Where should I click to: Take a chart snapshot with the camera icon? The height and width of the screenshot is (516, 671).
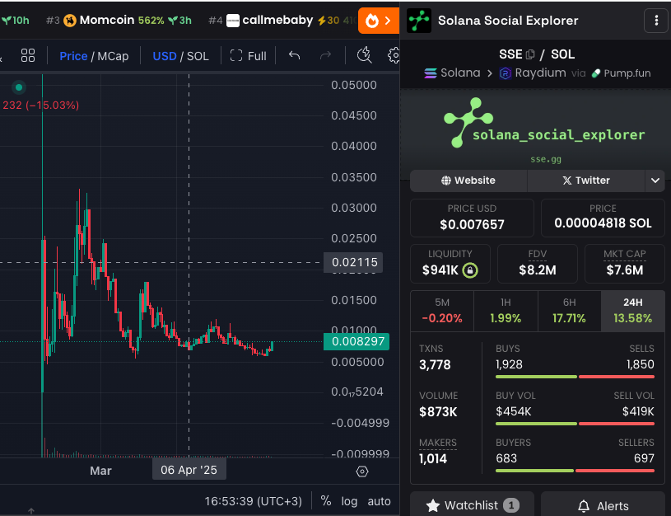click(364, 55)
